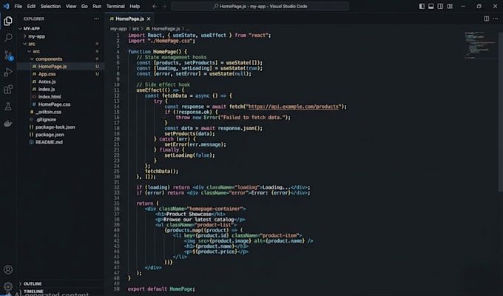503x296 pixels.
Task: Open the Run menu
Action: coord(97,6)
